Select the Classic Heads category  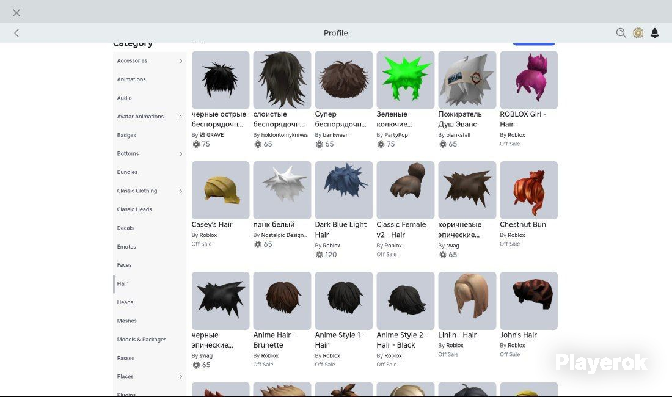point(134,209)
